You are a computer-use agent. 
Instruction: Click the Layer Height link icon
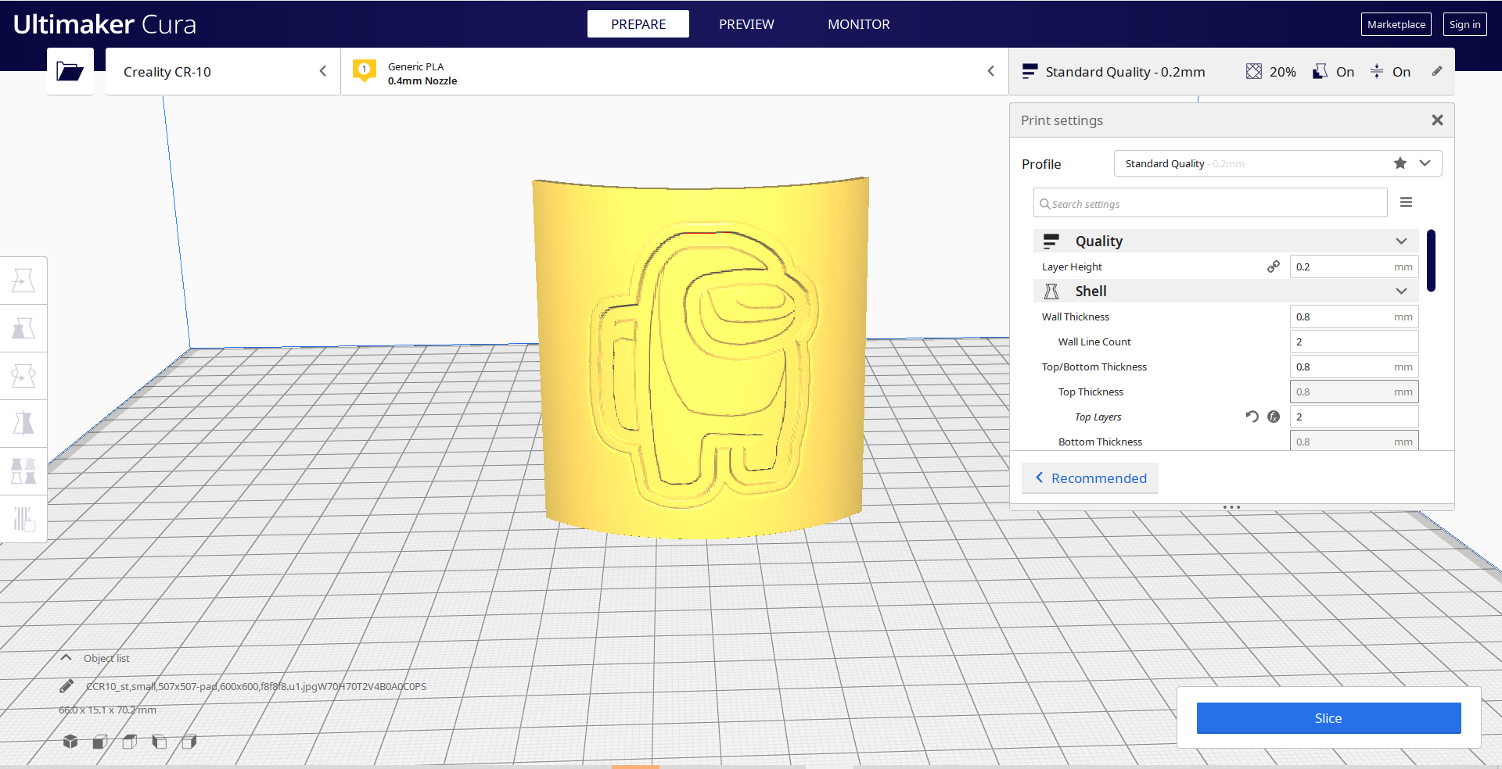coord(1274,266)
